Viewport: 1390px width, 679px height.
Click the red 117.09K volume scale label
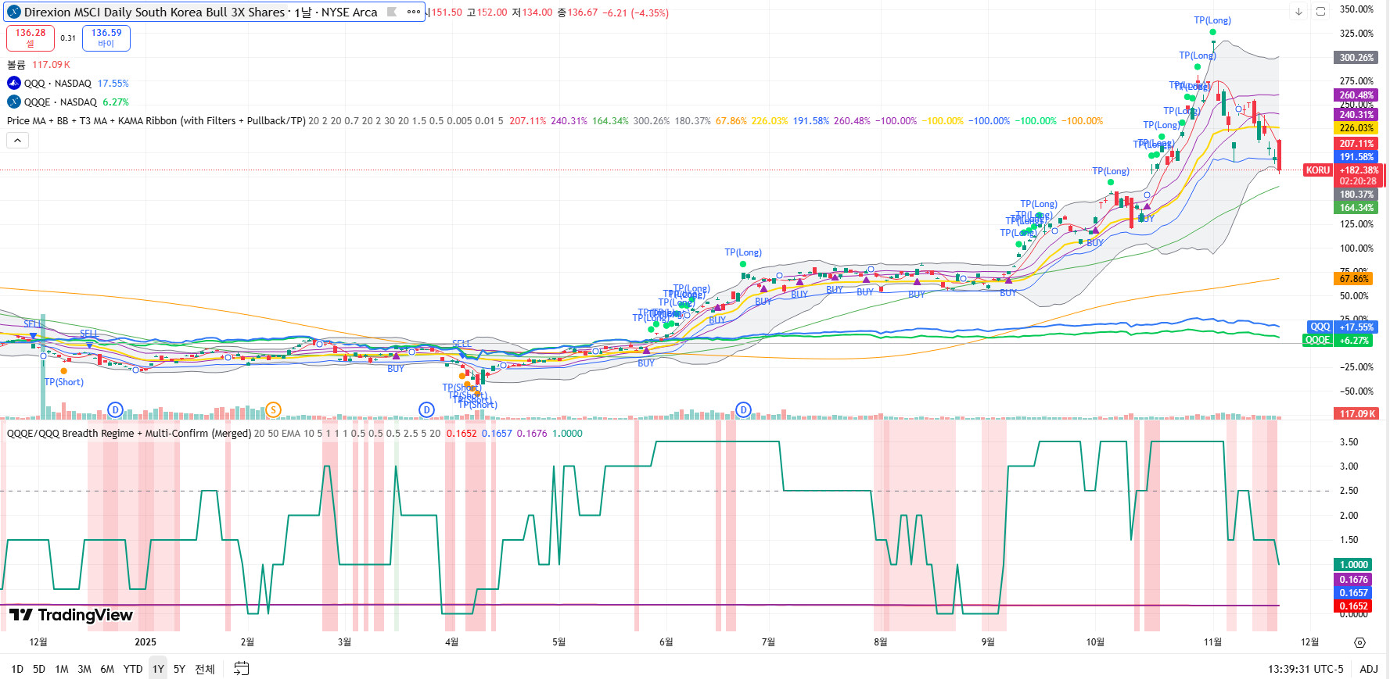pos(1356,414)
